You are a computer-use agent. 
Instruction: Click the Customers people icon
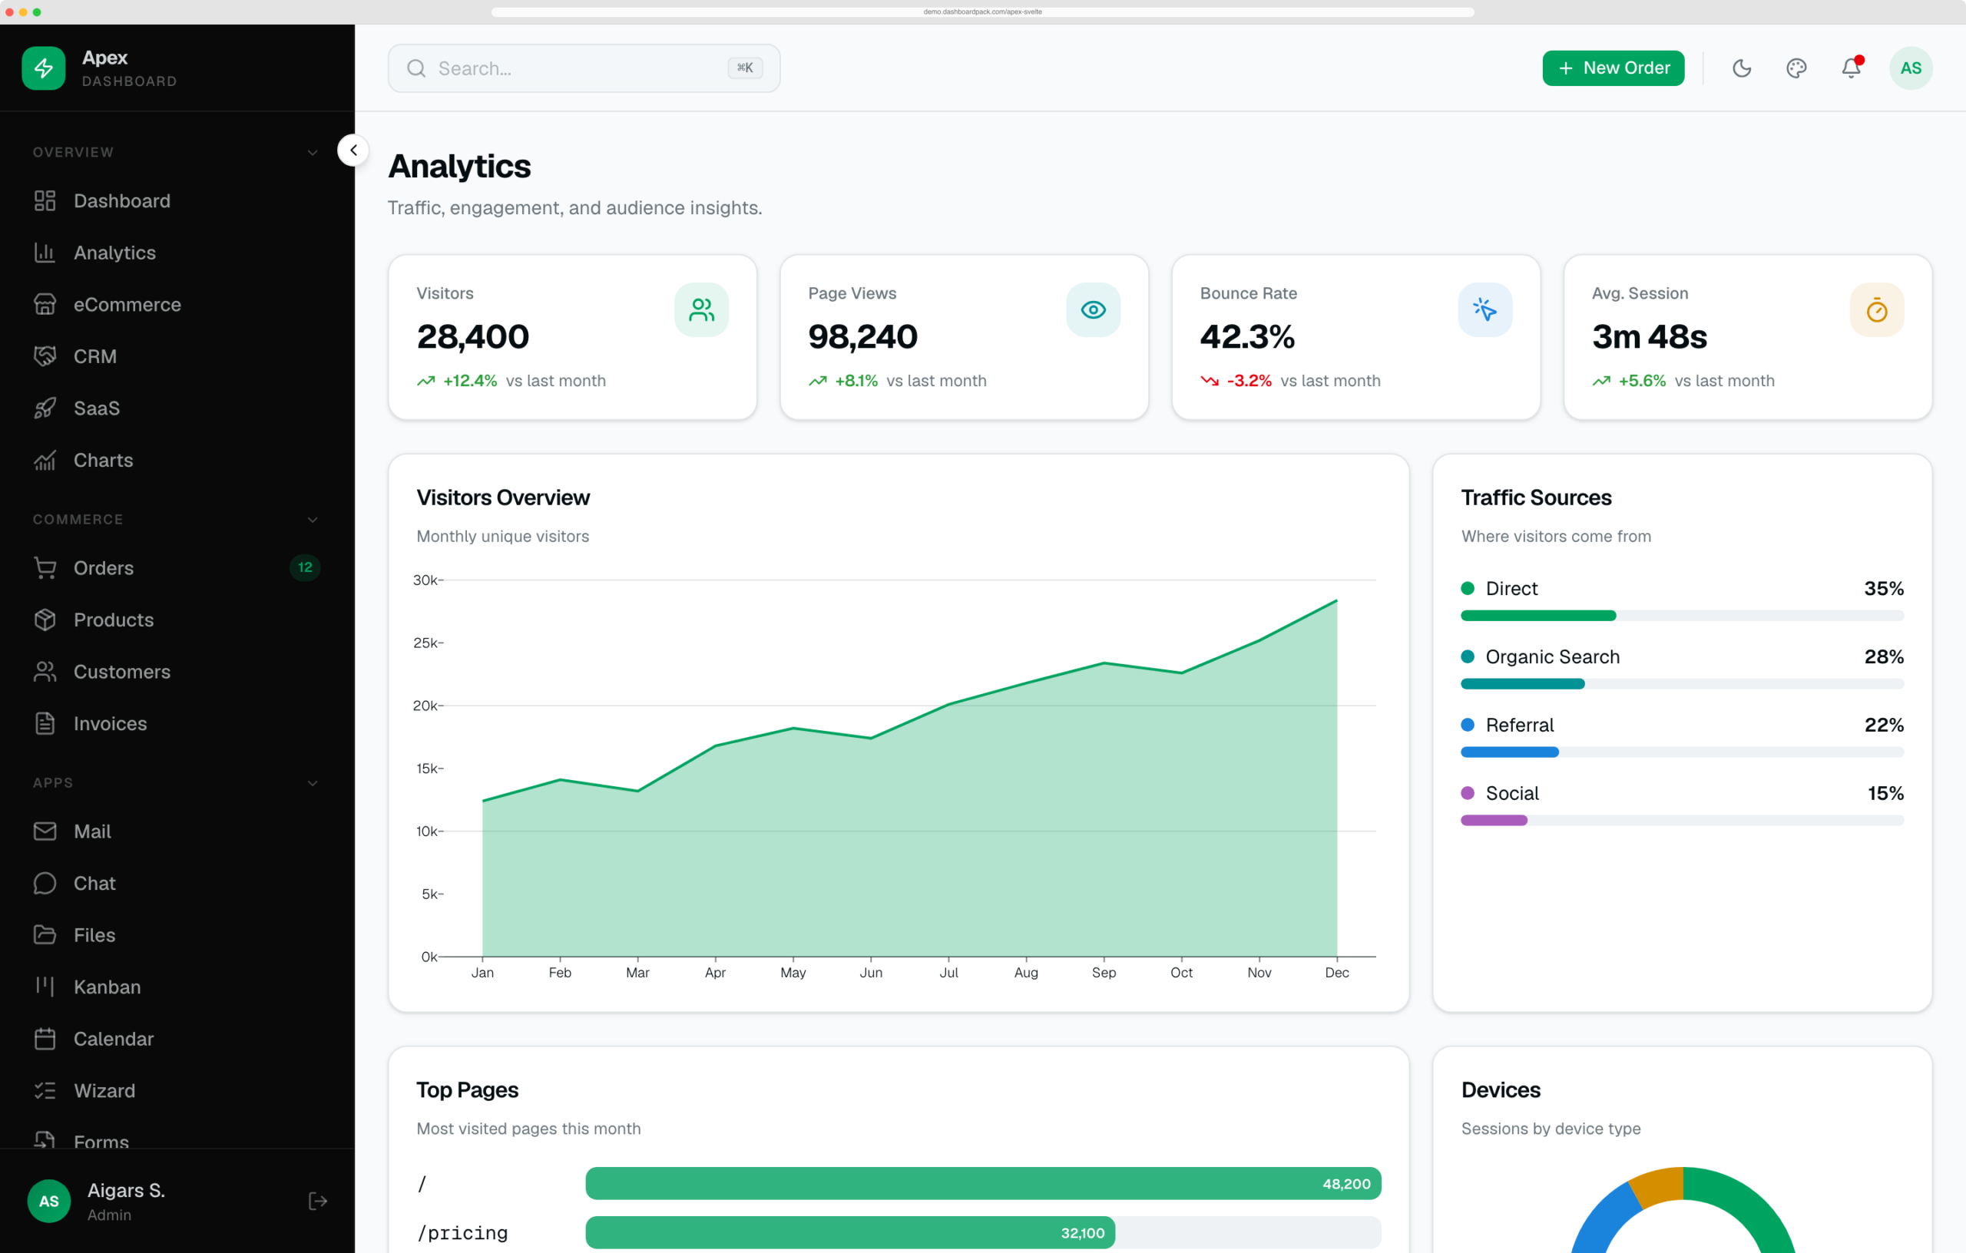pyautogui.click(x=45, y=672)
